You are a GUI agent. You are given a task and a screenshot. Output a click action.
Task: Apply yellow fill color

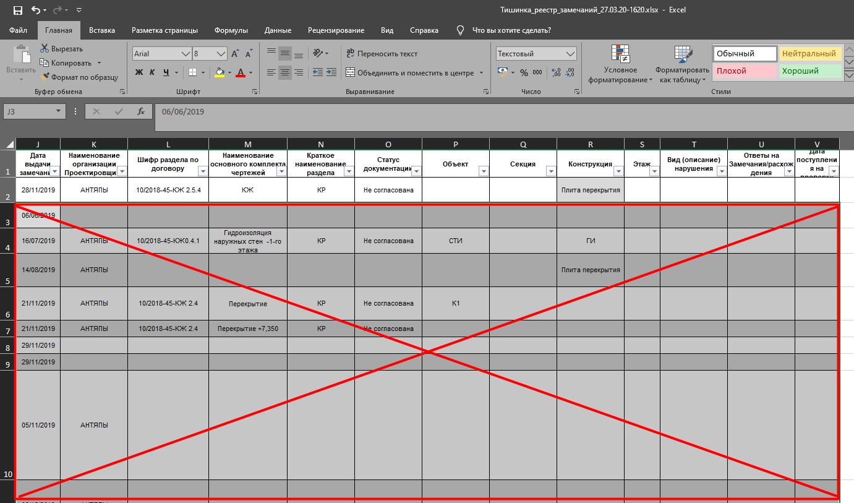pyautogui.click(x=220, y=72)
